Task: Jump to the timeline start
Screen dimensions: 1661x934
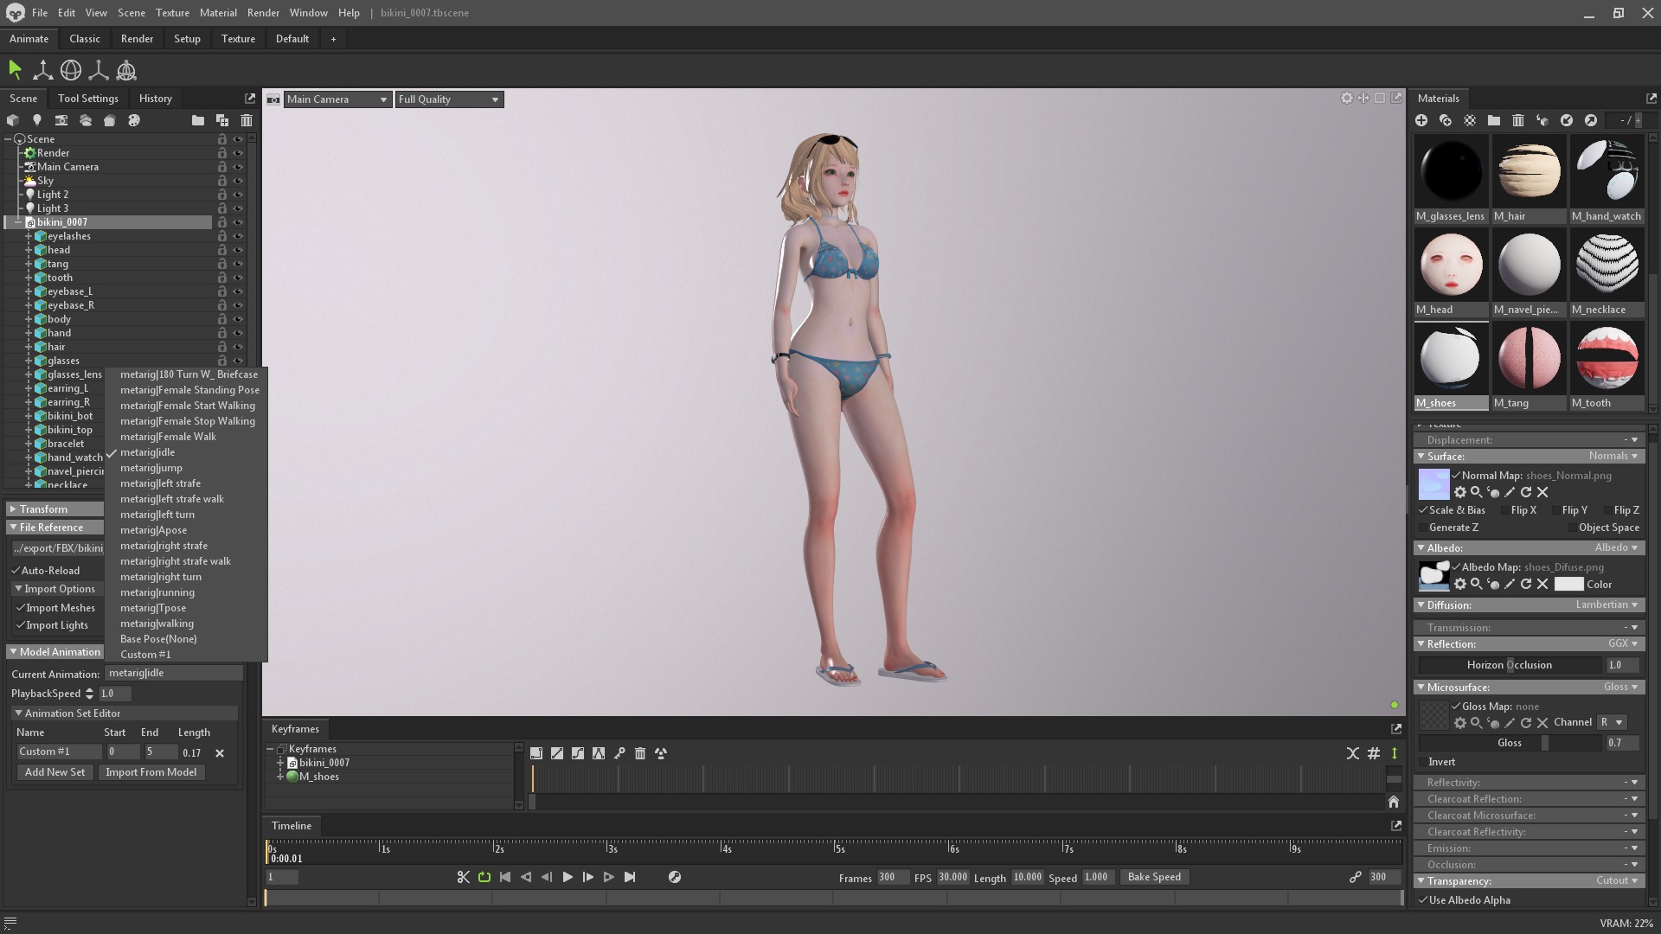Action: click(505, 877)
